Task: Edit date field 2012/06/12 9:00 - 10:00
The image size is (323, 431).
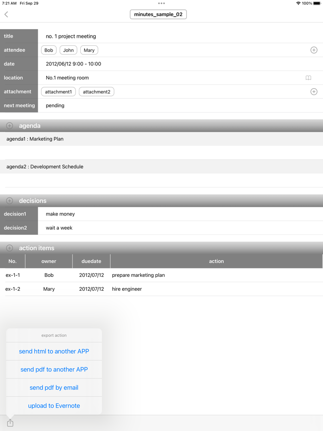Action: click(x=180, y=64)
